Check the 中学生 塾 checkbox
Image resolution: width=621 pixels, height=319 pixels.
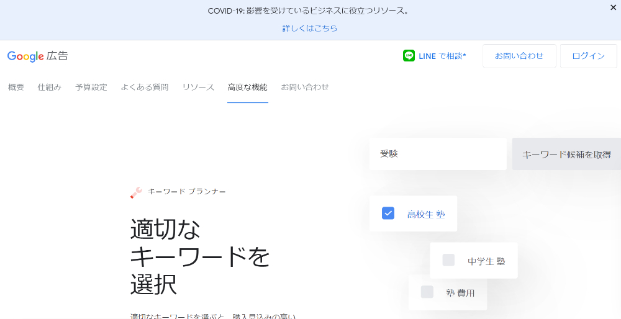(x=448, y=260)
